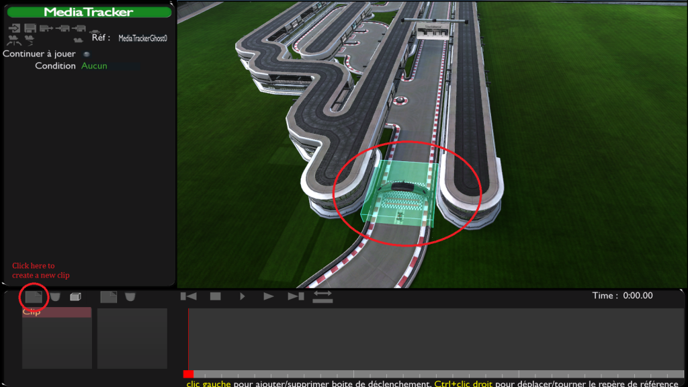688x387 pixels.
Task: Jump to the end of the timeline
Action: pyautogui.click(x=296, y=296)
